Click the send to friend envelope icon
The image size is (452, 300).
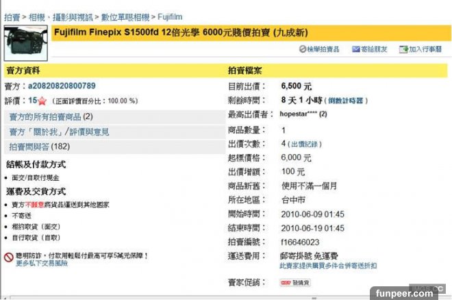355,49
